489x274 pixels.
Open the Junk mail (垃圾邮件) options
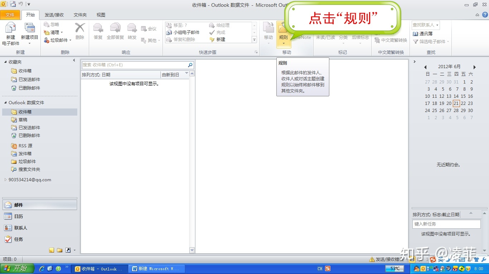57,40
